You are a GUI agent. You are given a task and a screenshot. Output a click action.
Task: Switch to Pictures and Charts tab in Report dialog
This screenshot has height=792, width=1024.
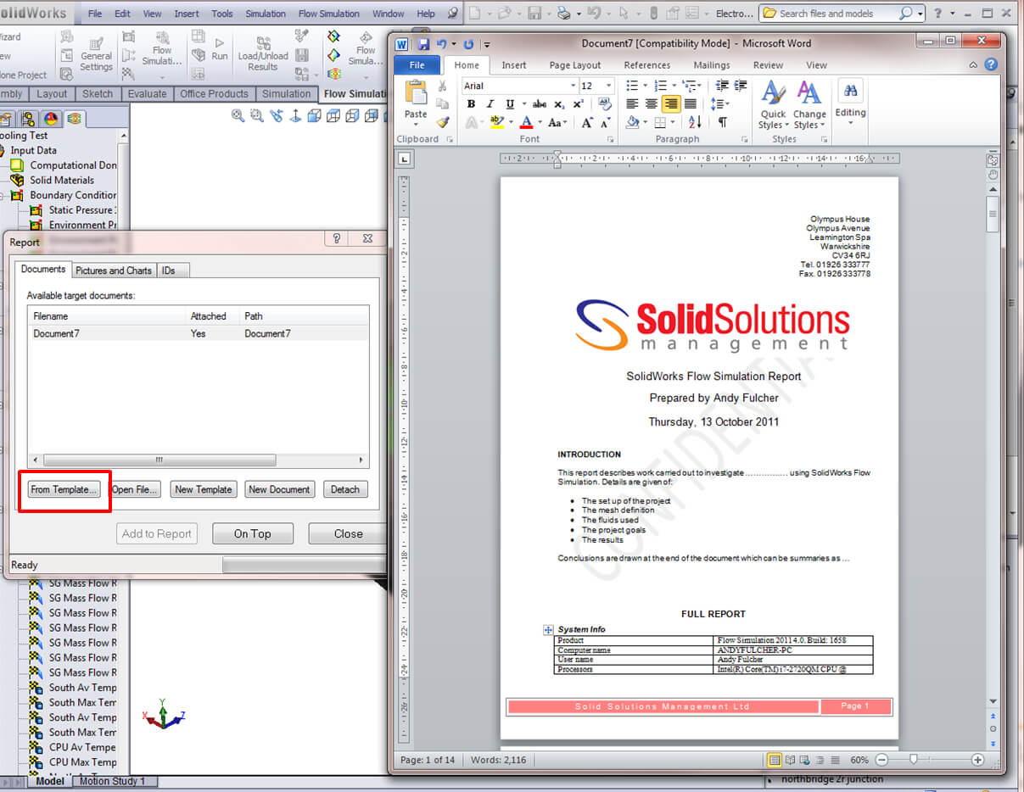click(x=114, y=271)
